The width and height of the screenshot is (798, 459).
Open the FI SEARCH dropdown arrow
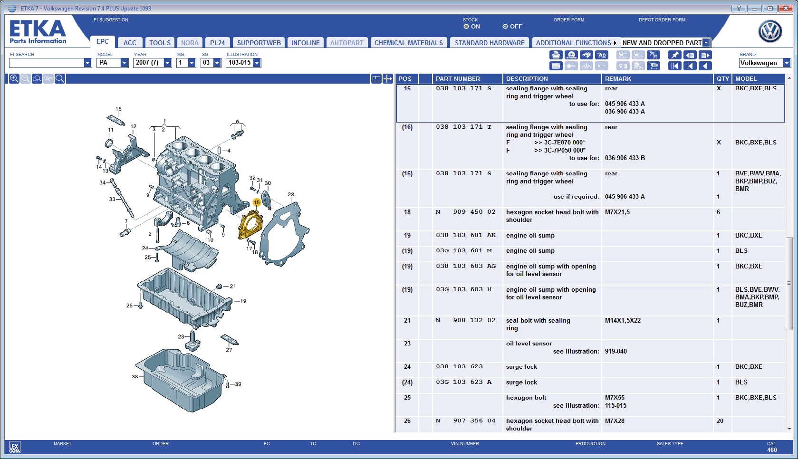87,63
